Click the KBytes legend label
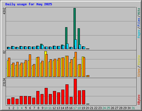The width and height of the screenshot is (142, 111). click(x=139, y=100)
